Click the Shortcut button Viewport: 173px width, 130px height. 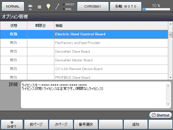coord(161,115)
